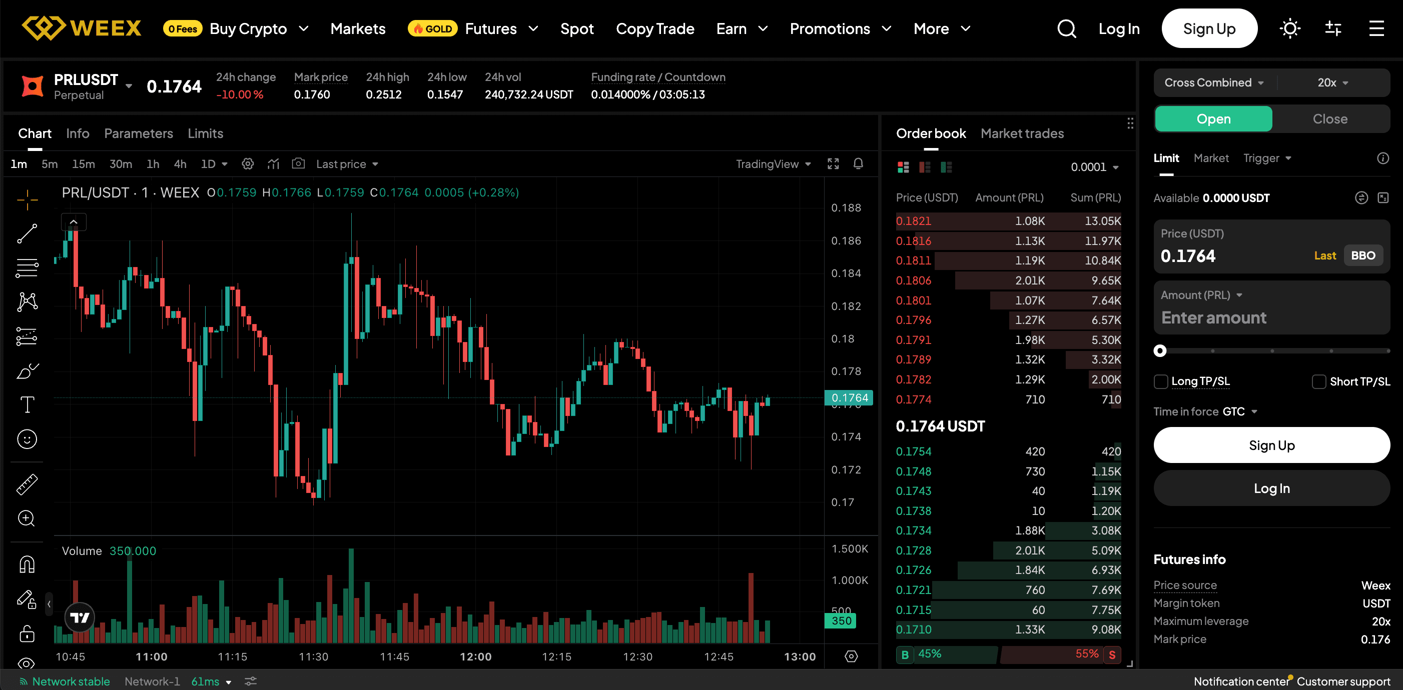Select the text annotation tool
This screenshot has height=690, width=1403.
point(27,404)
